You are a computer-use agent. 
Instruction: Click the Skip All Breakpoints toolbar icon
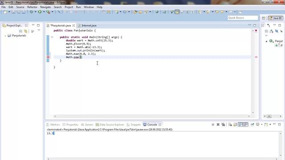coord(59,12)
